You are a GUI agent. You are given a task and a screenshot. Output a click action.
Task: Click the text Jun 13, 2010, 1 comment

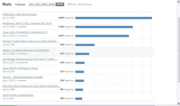coord(15,27)
